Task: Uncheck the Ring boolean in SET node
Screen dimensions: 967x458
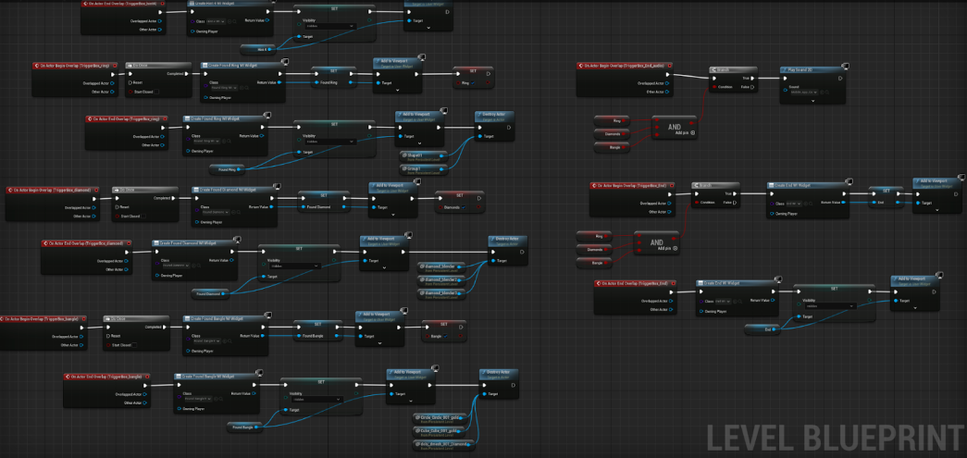Action: pos(473,83)
